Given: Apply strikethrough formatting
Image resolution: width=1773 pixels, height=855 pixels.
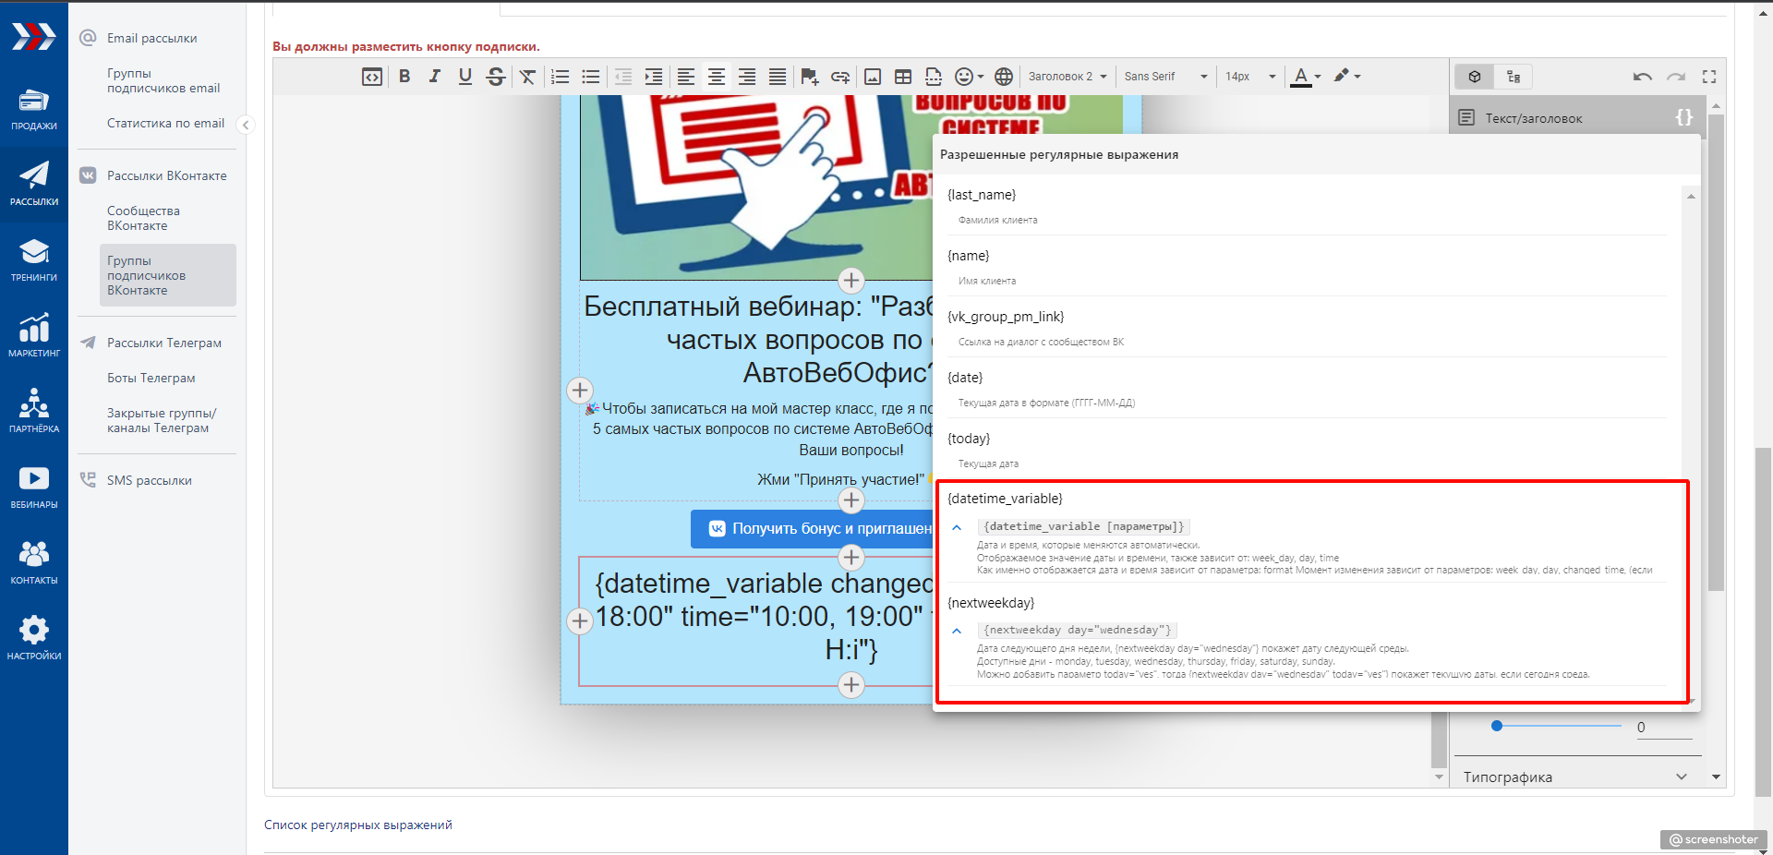Looking at the screenshot, I should (496, 77).
